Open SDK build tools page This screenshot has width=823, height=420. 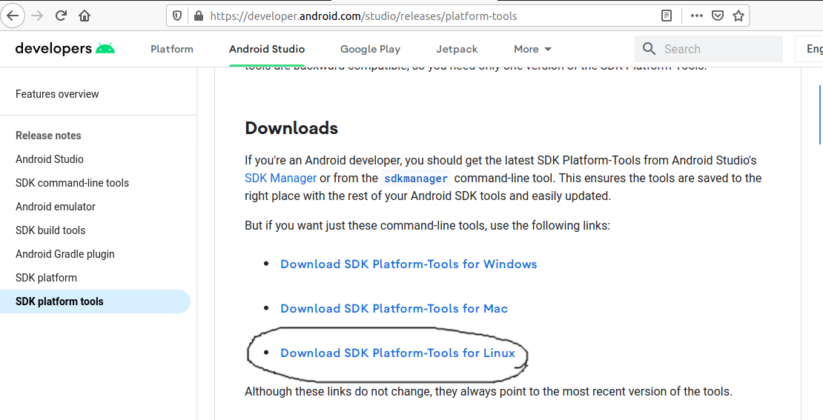point(50,230)
